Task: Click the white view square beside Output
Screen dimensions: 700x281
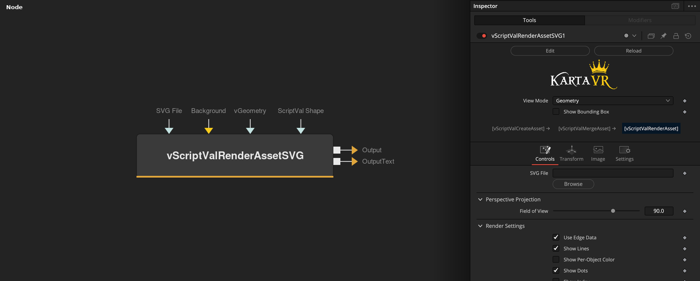Action: click(x=337, y=150)
